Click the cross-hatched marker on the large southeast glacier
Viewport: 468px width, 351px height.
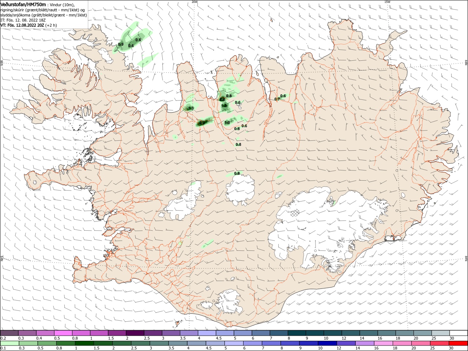[295, 213]
